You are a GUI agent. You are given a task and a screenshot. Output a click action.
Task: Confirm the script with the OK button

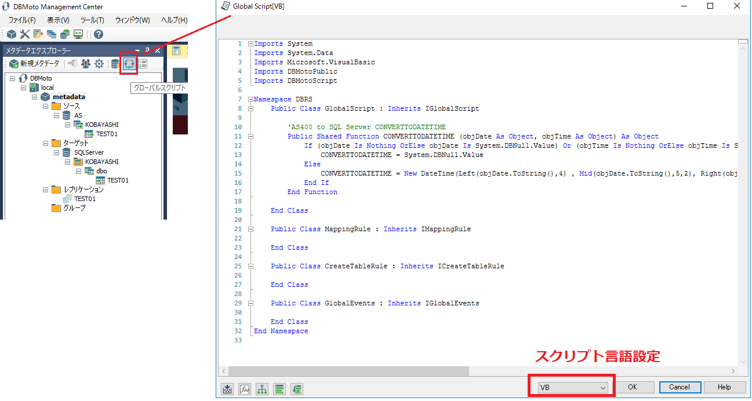(x=632, y=387)
